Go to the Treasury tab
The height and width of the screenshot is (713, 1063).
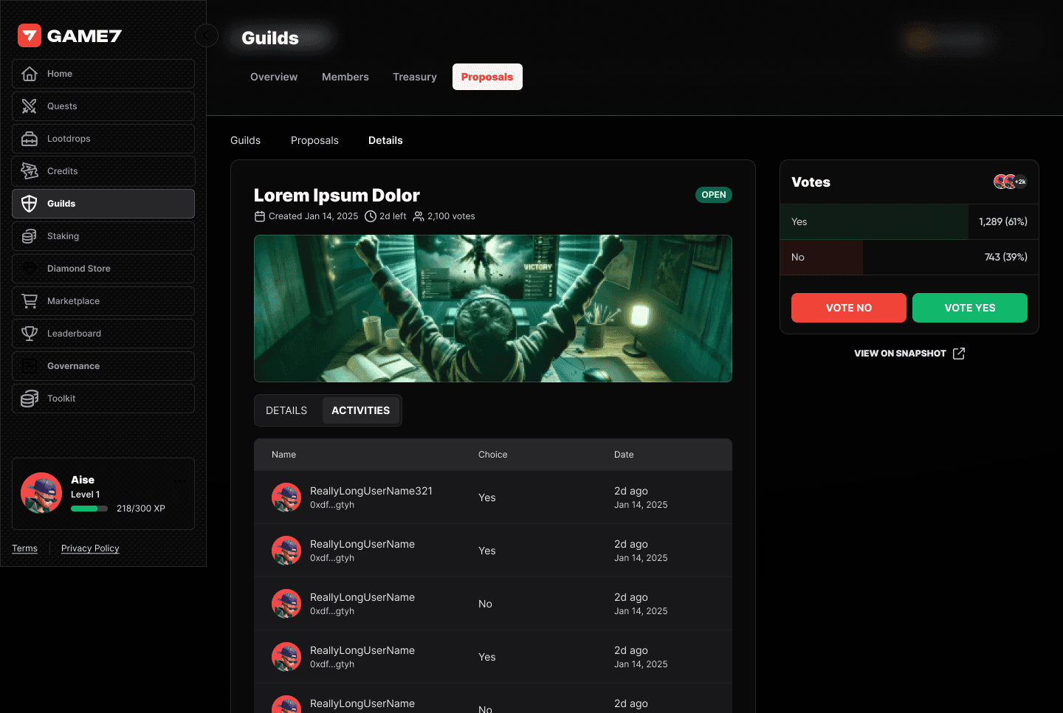click(415, 77)
